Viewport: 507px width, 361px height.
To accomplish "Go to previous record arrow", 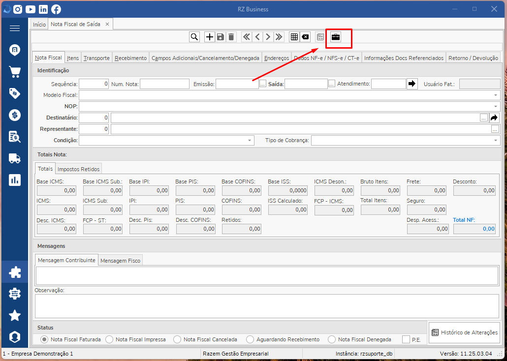I will pos(257,37).
